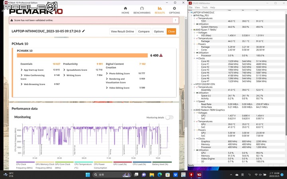This screenshot has width=287, height=179.
Task: Open File Explorer from the taskbar
Action: pos(152,175)
